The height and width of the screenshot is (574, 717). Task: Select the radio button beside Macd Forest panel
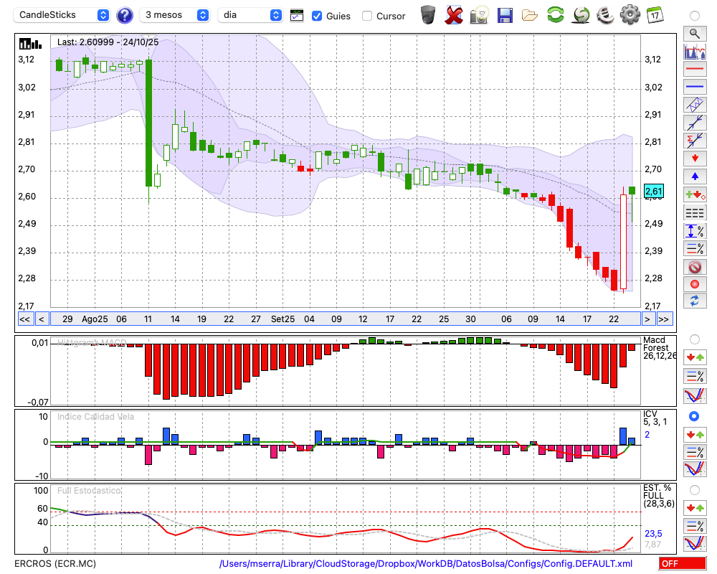(694, 339)
